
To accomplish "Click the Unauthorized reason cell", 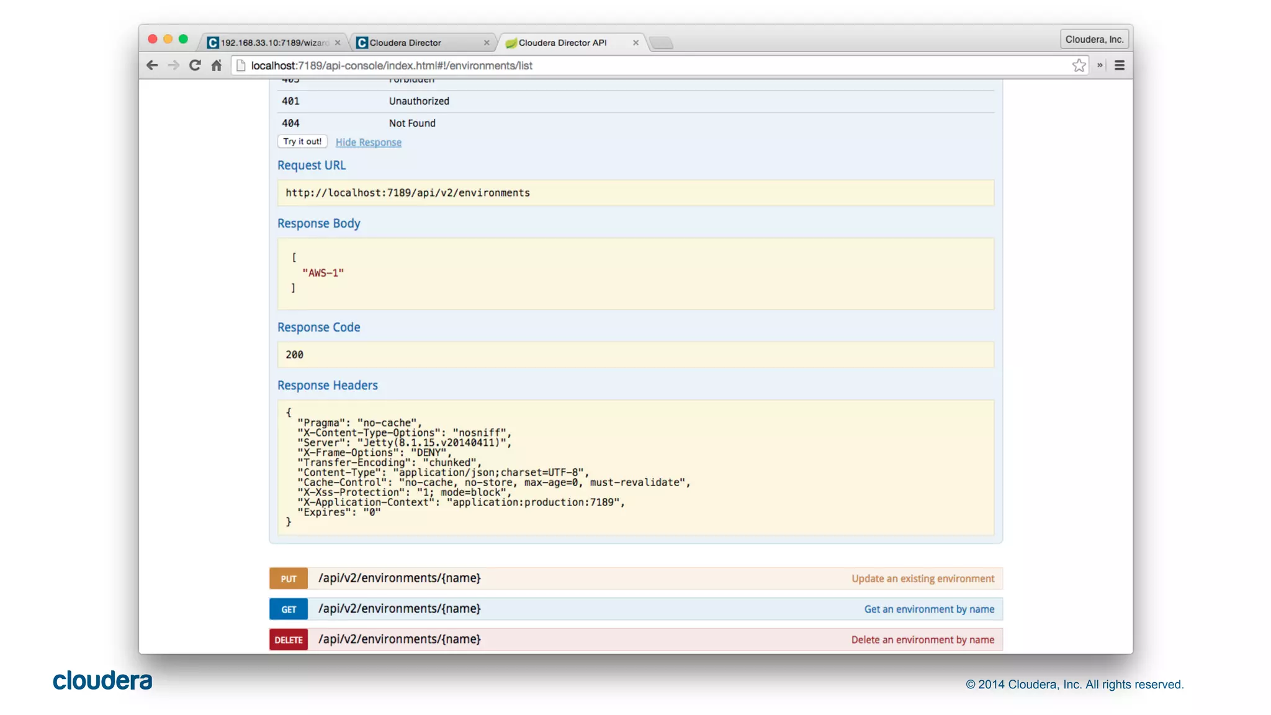I will (419, 101).
